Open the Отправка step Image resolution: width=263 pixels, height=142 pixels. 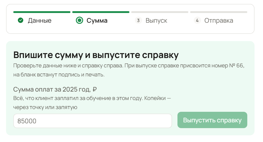(219, 21)
